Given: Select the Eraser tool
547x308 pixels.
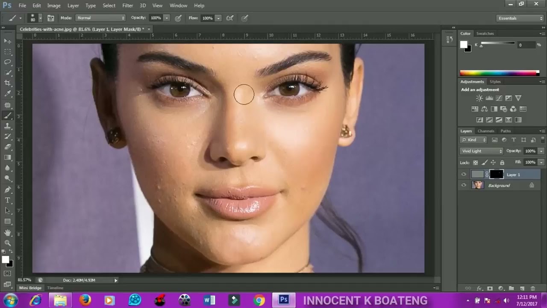Looking at the screenshot, I should [8, 147].
